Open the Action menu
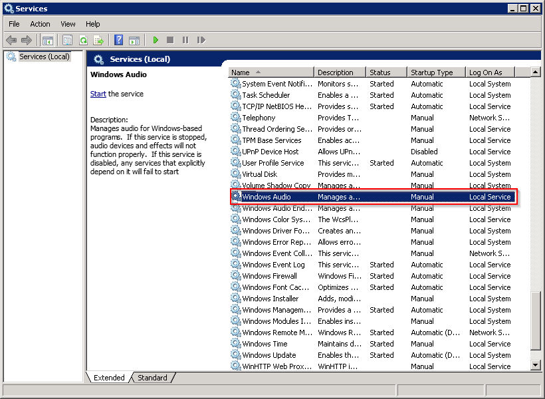 coord(40,24)
